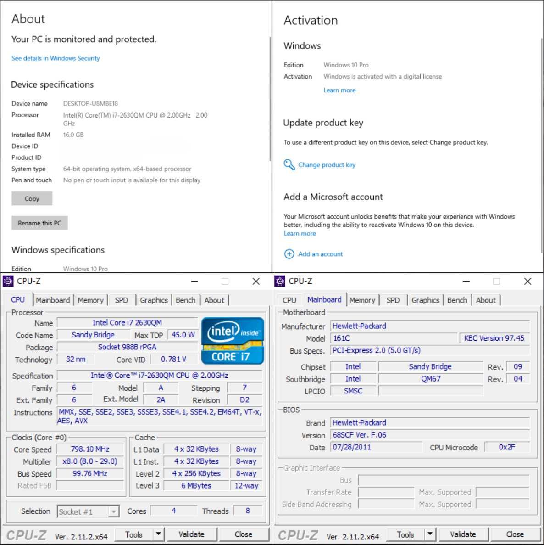Viewport: 544px width, 545px height.
Task: Select the SPD tab in the Processor CPU-Z window
Action: point(122,300)
